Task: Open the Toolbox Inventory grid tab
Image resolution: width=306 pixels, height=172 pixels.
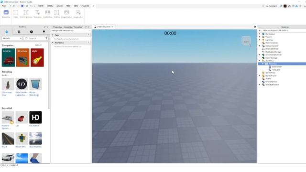Action: tap(19, 32)
